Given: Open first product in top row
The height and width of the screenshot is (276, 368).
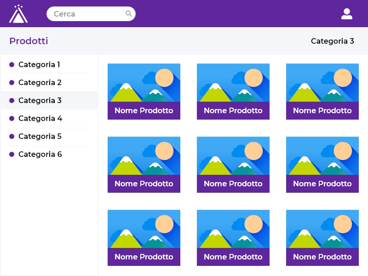Looking at the screenshot, I should 144,92.
